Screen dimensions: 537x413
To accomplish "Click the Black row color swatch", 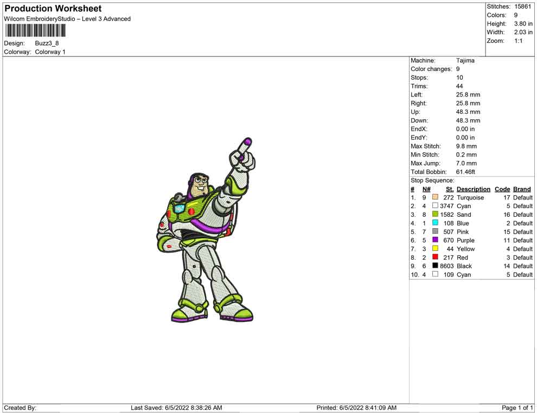I will (435, 266).
